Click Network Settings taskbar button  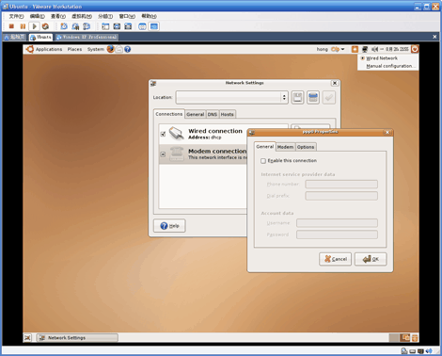77,338
